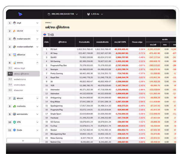Select submenu 6.2 แพ้/ชนะ ผู้ให้บริการ
Screen dimensions: 182x154
pyautogui.click(x=23, y=74)
